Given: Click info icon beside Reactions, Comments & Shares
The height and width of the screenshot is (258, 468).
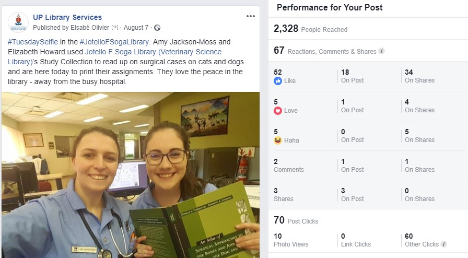Looking at the screenshot, I should 381,51.
